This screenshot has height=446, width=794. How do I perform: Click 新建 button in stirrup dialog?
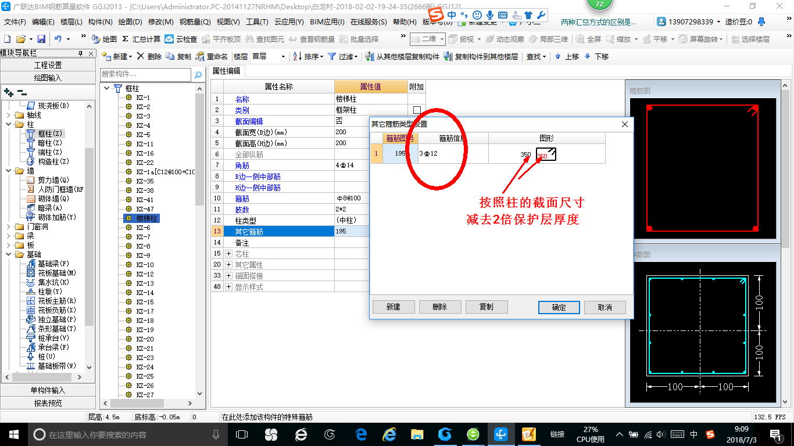(x=394, y=307)
